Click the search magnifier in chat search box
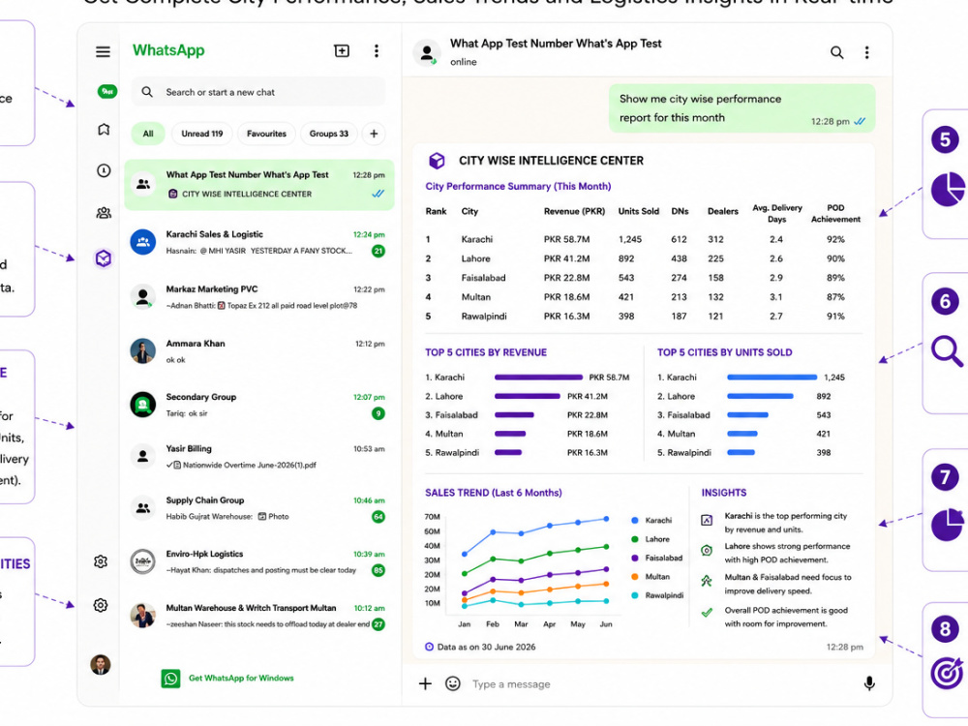The height and width of the screenshot is (726, 968). pyautogui.click(x=147, y=92)
